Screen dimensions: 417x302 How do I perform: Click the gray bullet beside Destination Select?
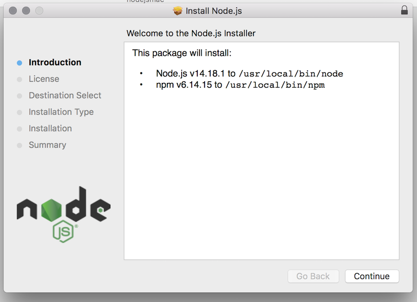(x=19, y=96)
